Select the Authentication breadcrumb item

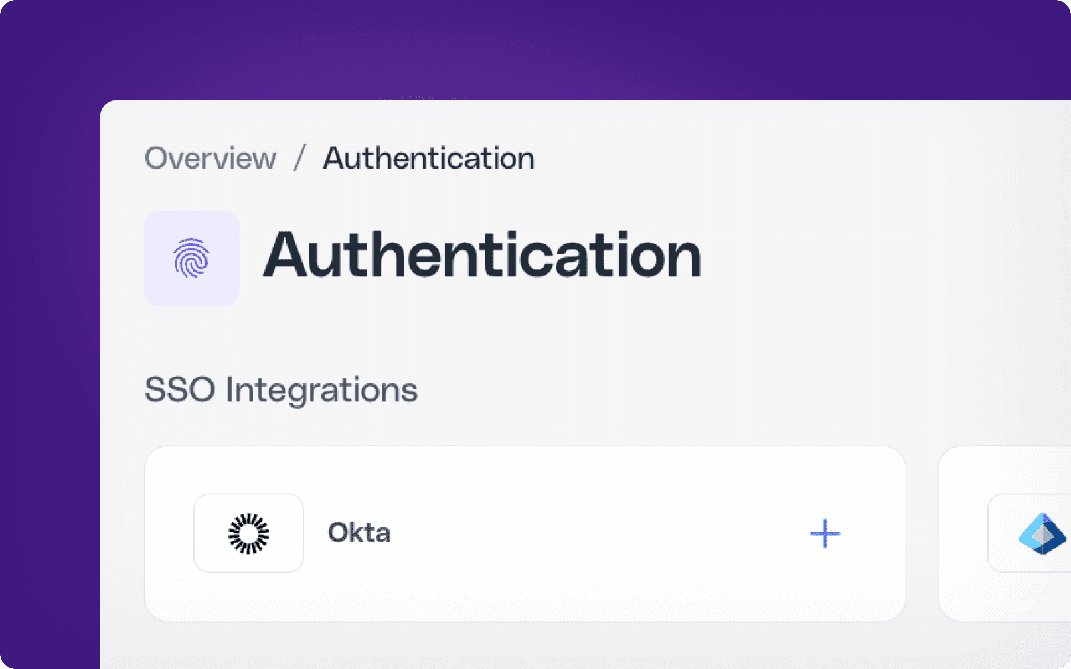(x=429, y=159)
